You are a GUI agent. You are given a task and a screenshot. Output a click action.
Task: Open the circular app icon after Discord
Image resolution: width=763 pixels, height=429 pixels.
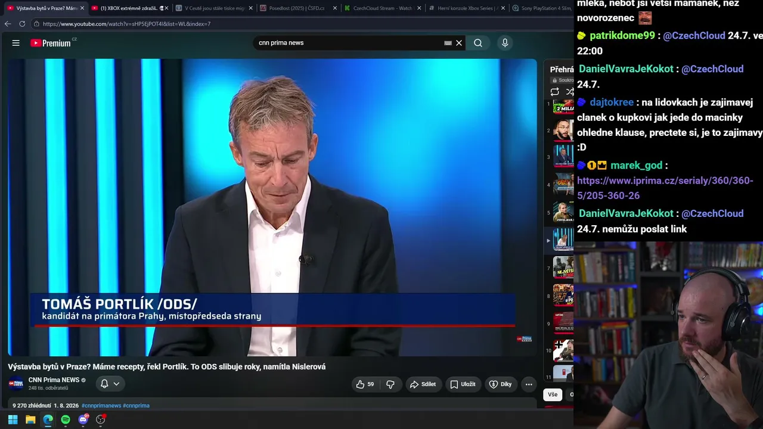[x=101, y=419]
